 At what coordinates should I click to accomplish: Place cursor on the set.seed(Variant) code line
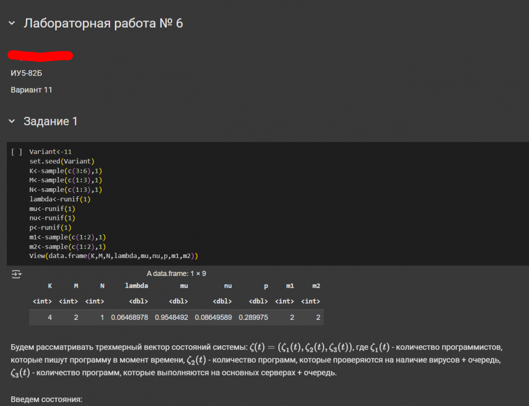pos(61,161)
